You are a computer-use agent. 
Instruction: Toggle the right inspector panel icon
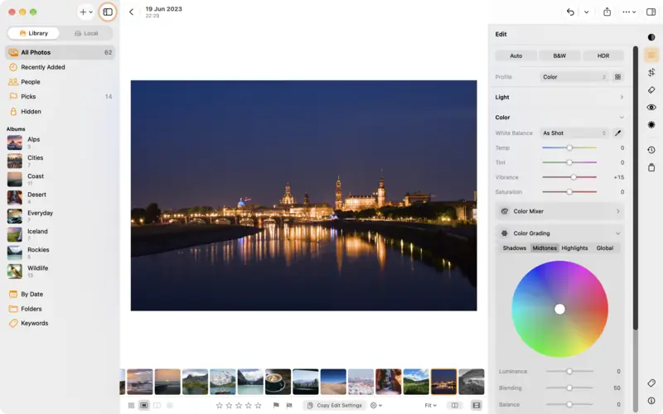tap(651, 12)
